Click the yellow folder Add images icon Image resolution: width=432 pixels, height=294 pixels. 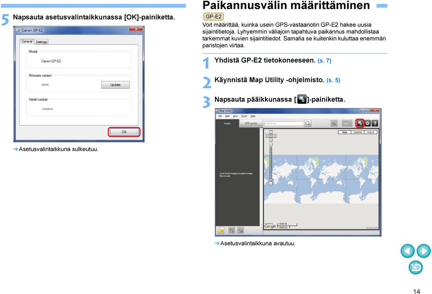[x=220, y=231]
